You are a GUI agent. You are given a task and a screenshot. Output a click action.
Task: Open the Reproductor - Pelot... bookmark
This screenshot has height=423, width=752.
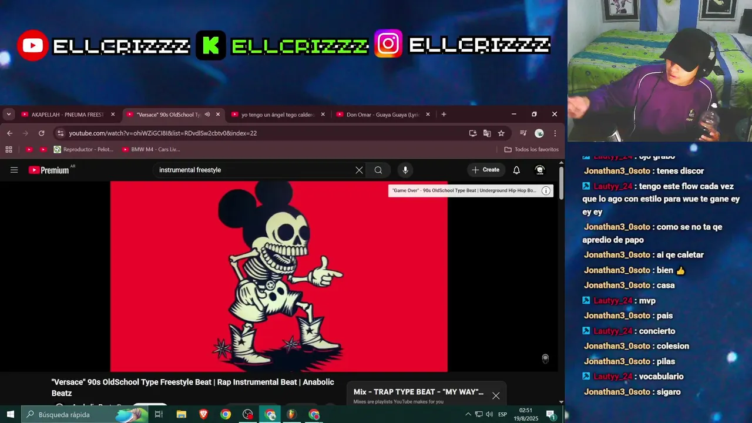(x=83, y=150)
